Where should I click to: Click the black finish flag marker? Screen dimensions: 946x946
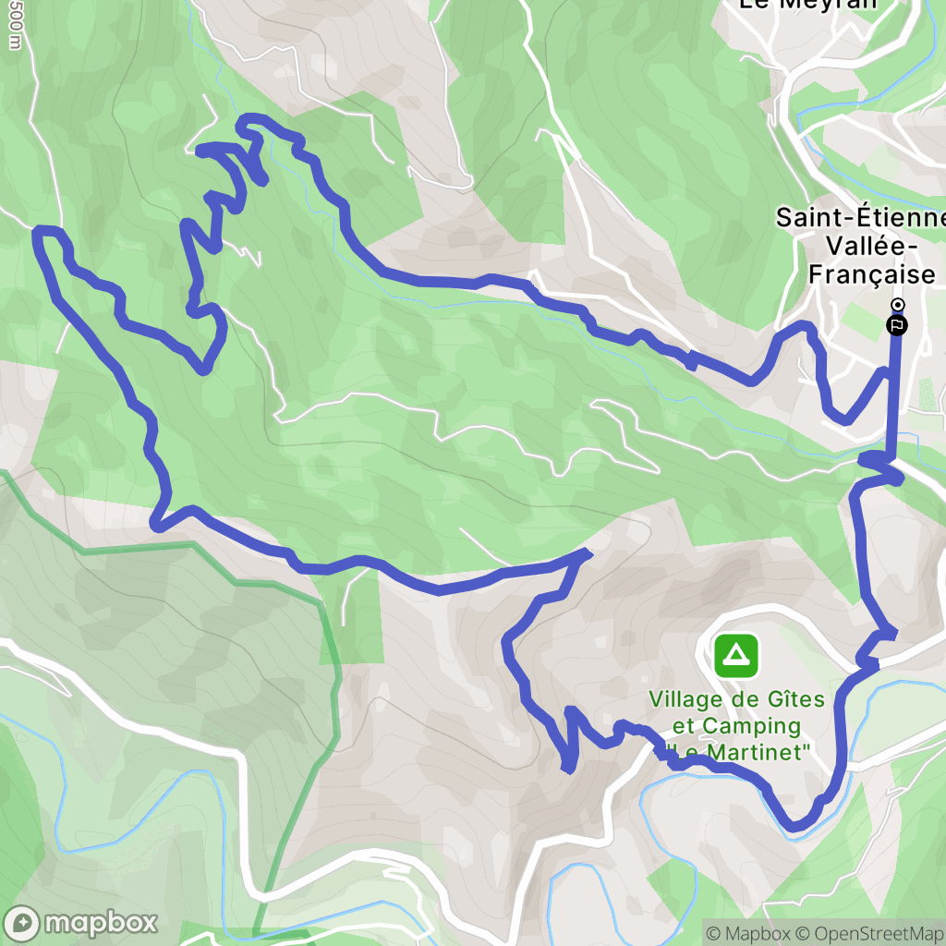896,326
